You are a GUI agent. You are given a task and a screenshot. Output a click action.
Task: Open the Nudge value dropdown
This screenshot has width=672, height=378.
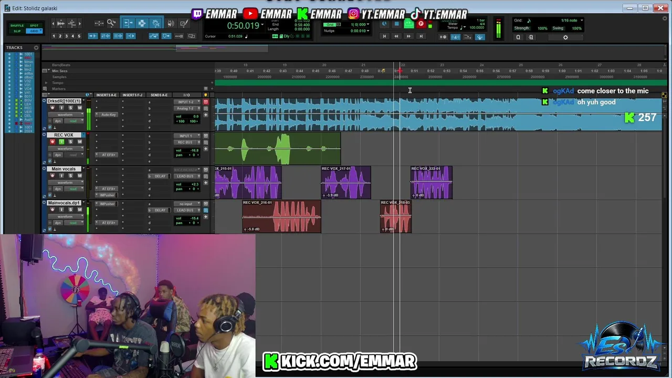368,30
